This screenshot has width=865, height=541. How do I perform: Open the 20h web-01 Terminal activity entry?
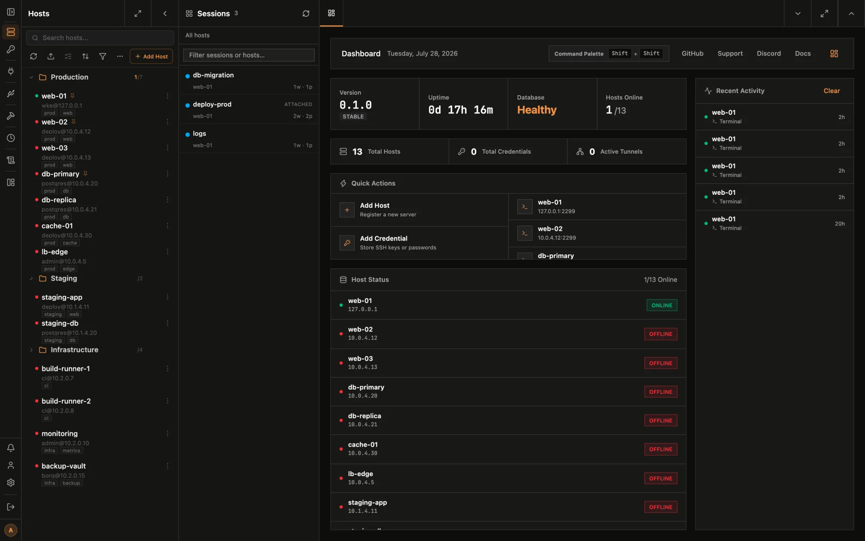(774, 223)
